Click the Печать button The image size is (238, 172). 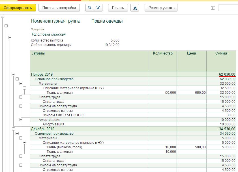click(118, 8)
